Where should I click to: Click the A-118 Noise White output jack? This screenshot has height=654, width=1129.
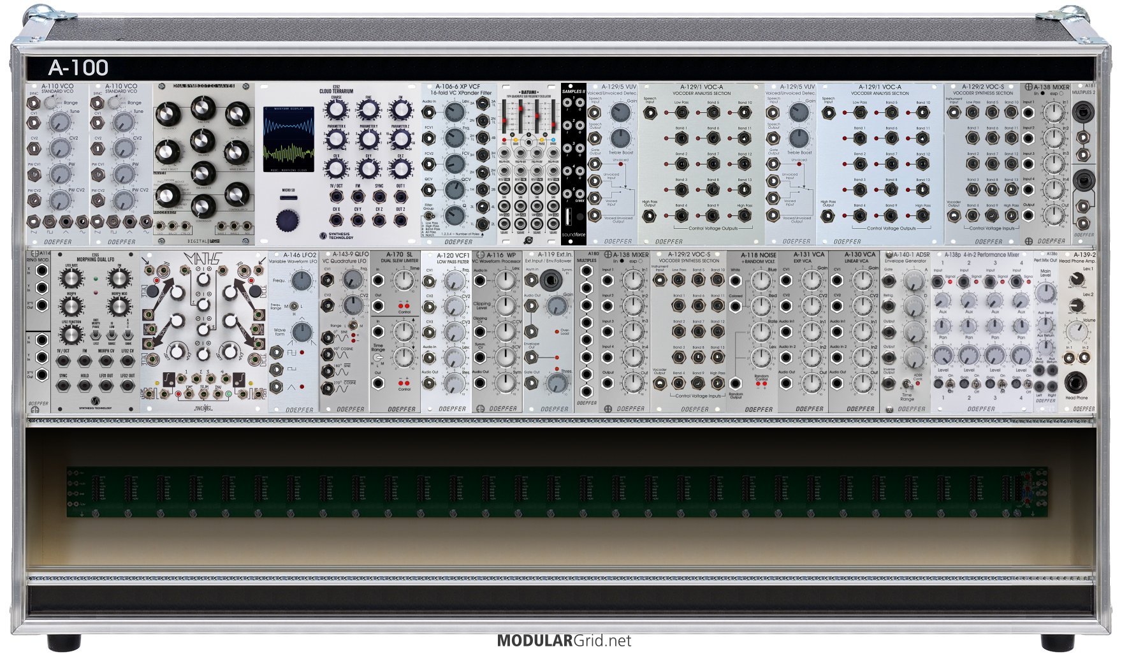[x=735, y=280]
